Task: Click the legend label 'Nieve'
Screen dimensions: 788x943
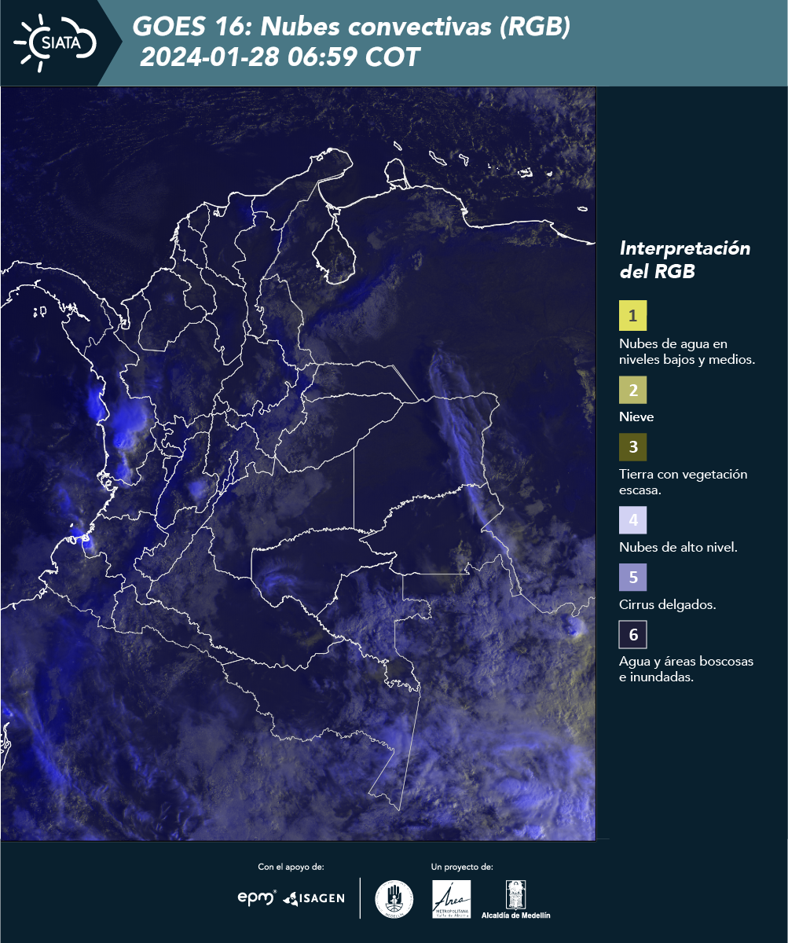Action: coord(636,417)
